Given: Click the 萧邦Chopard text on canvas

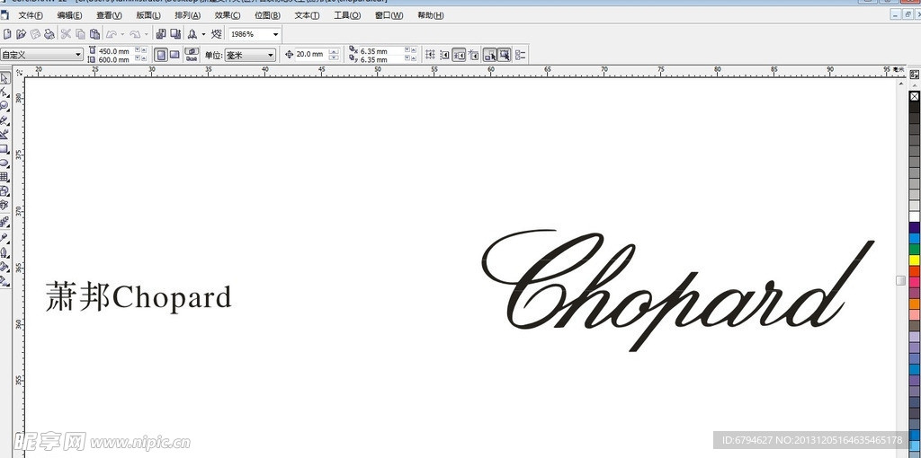Looking at the screenshot, I should 139,297.
